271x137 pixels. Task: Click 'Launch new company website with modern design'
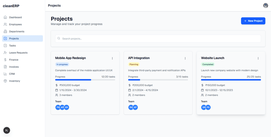tap(229, 70)
